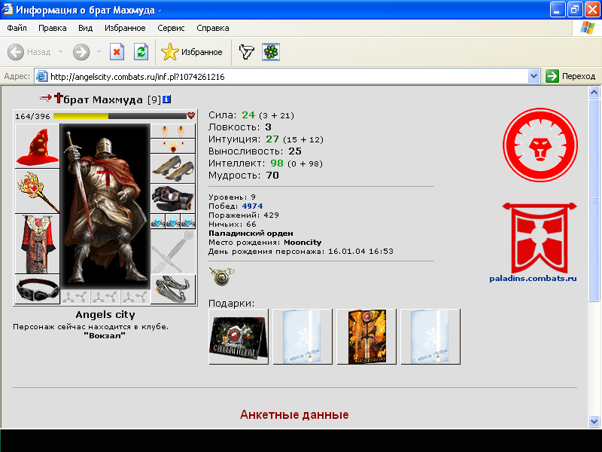Viewport: 602px width, 452px height.
Task: Click the vertical scrollbar thumb
Action: [594, 200]
